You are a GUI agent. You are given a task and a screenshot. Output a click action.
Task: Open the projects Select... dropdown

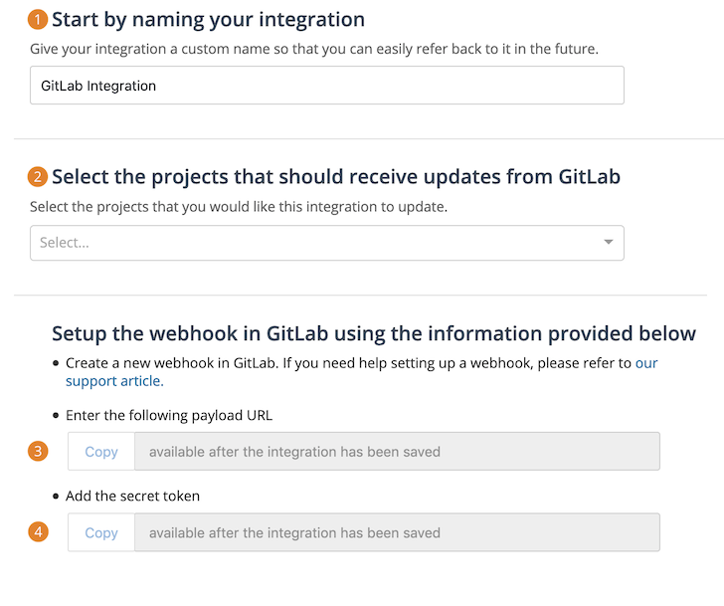(316, 243)
